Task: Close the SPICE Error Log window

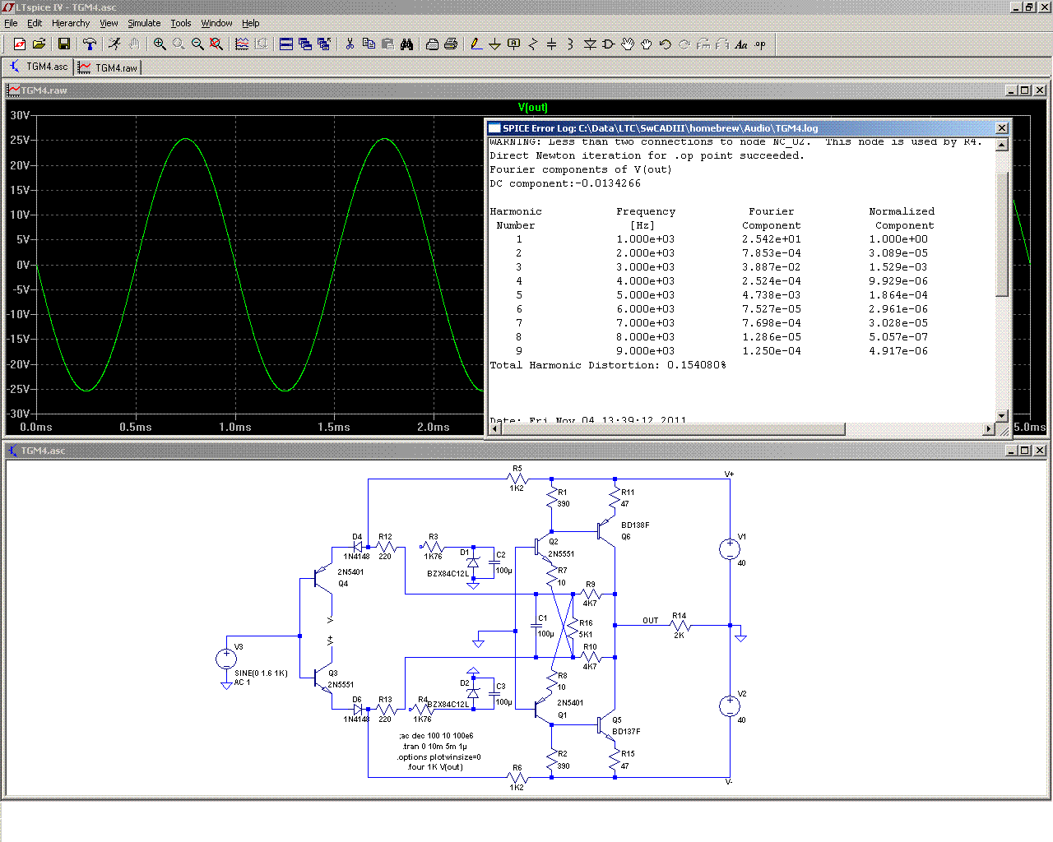Action: pos(1001,128)
